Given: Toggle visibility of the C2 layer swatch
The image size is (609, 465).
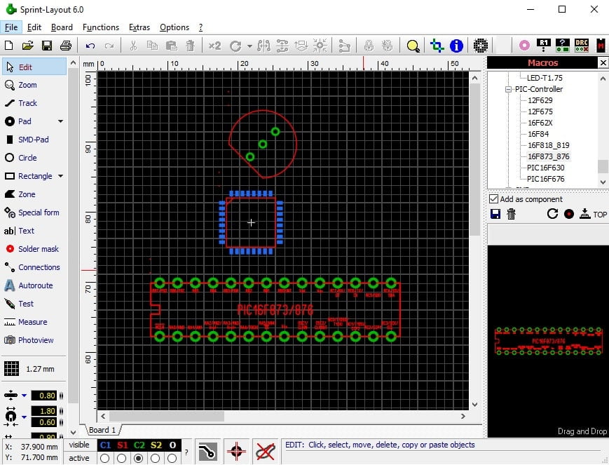Looking at the screenshot, I should [139, 445].
